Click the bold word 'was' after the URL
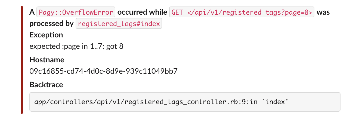359x116 pixels. coord(323,12)
